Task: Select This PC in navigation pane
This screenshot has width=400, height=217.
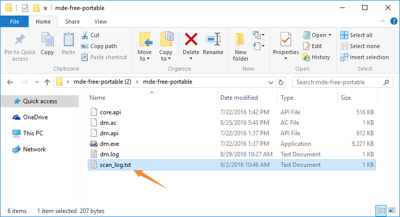Action: pos(33,133)
